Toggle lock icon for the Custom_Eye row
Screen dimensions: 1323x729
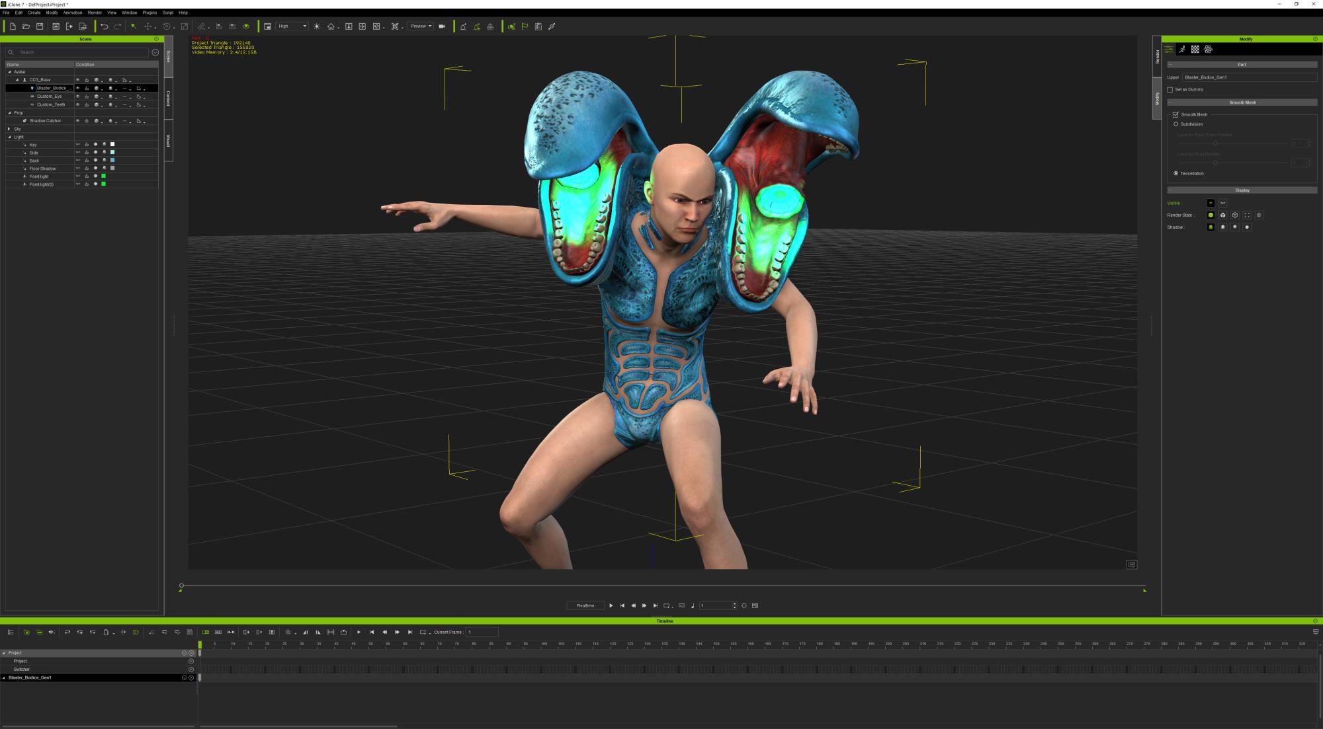click(x=87, y=96)
